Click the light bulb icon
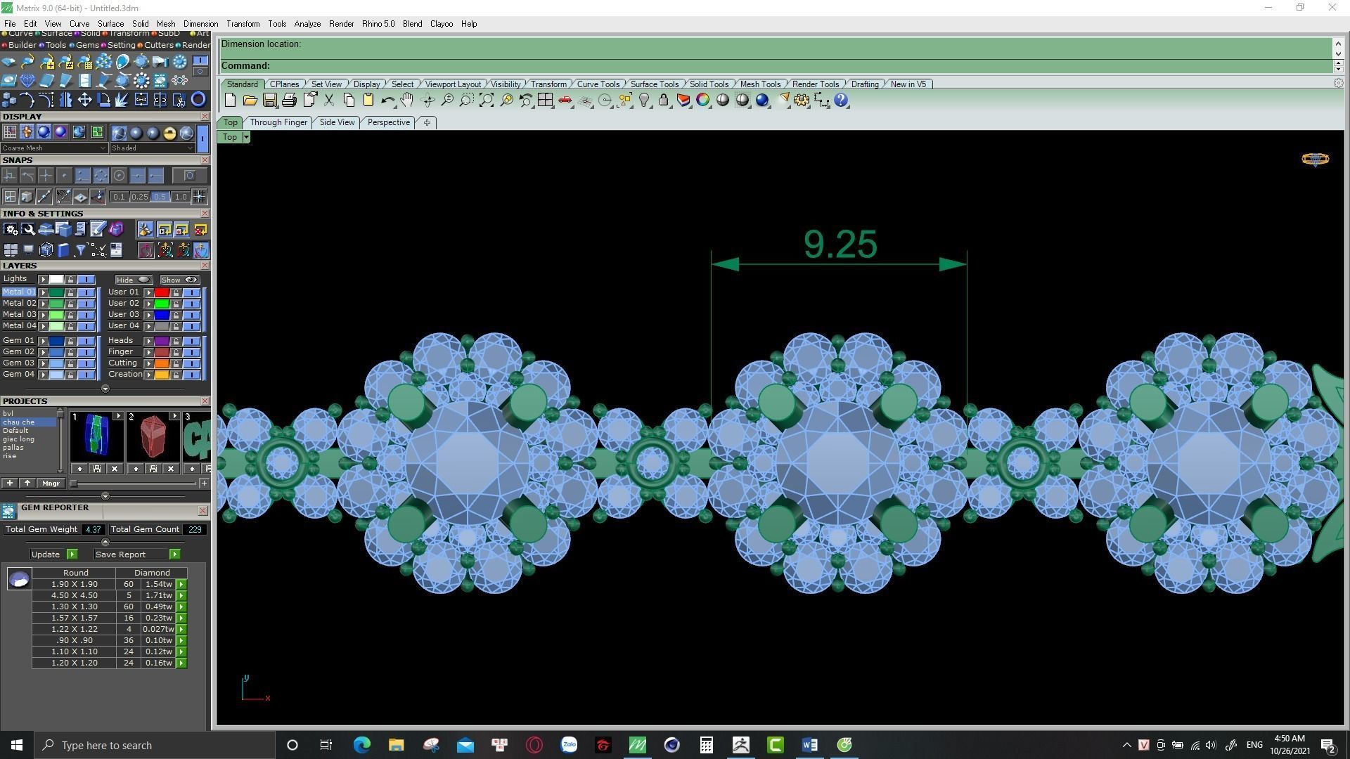Viewport: 1350px width, 759px height. click(644, 100)
